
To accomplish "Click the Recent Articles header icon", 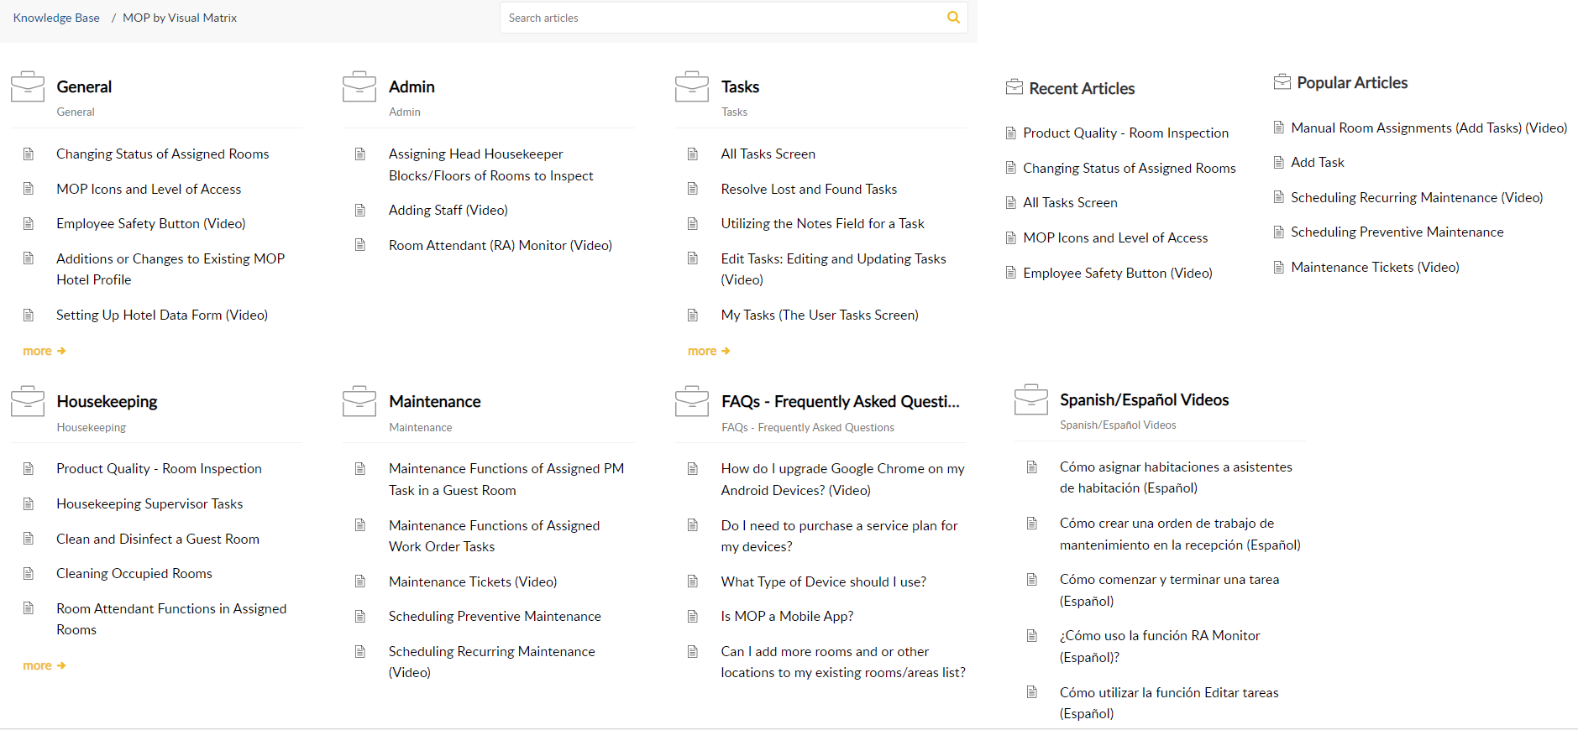I will click(x=1014, y=87).
